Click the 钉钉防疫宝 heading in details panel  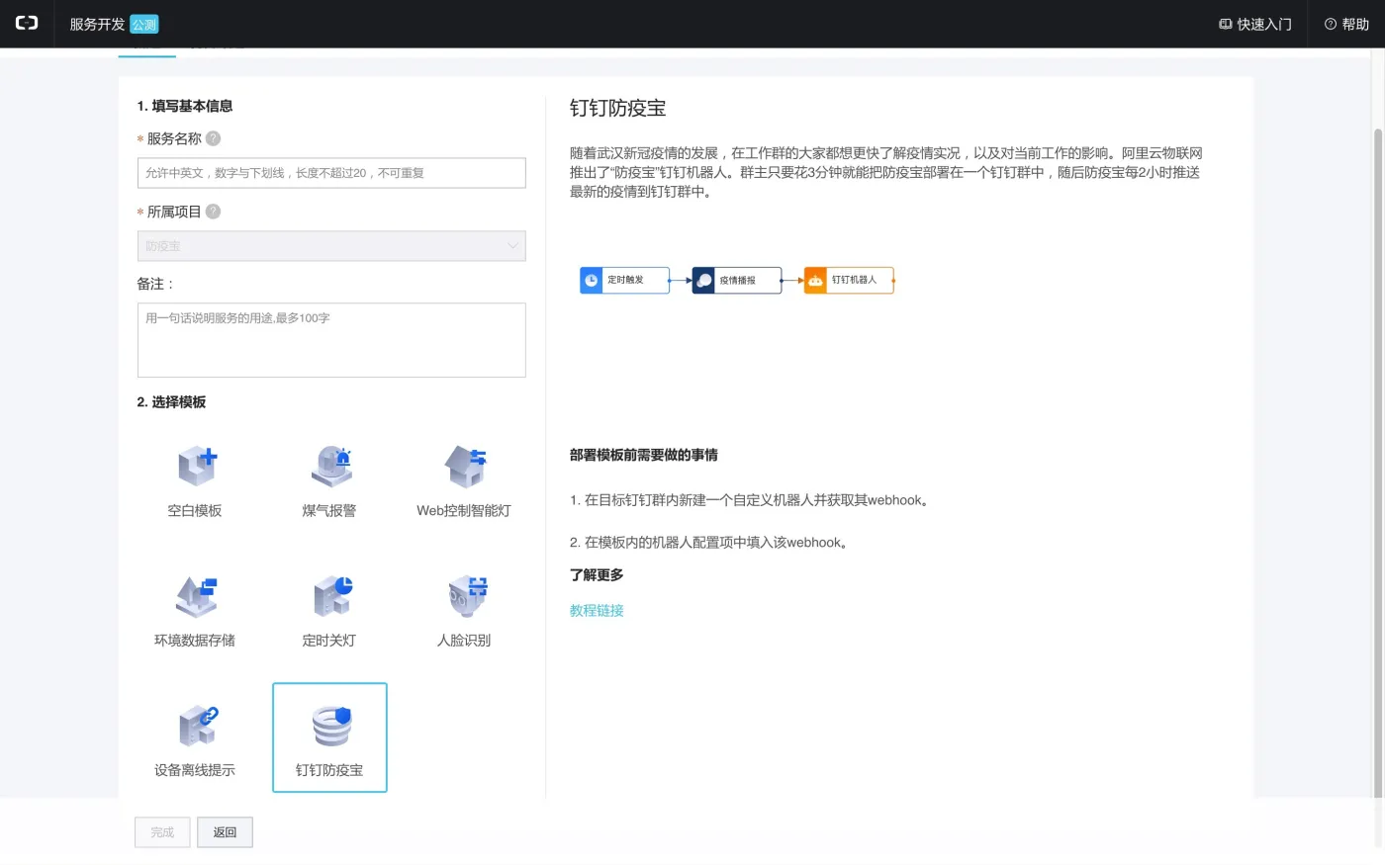(618, 109)
